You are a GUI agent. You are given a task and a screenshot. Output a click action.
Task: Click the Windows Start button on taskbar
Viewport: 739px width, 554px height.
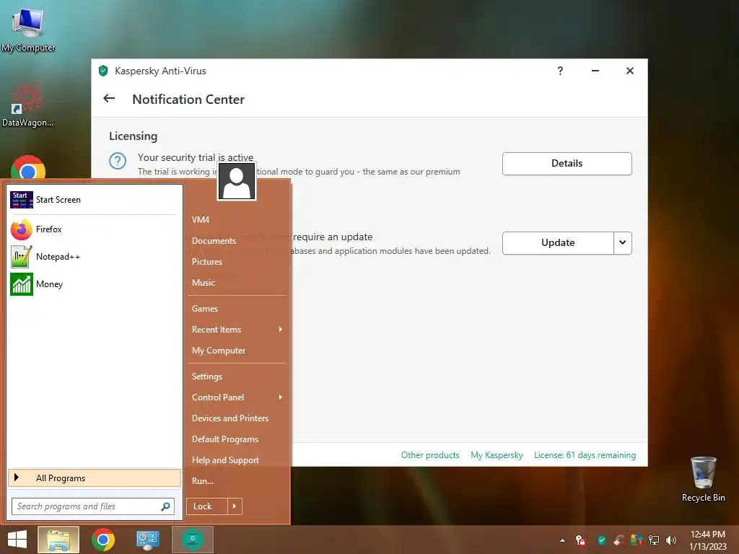click(17, 540)
